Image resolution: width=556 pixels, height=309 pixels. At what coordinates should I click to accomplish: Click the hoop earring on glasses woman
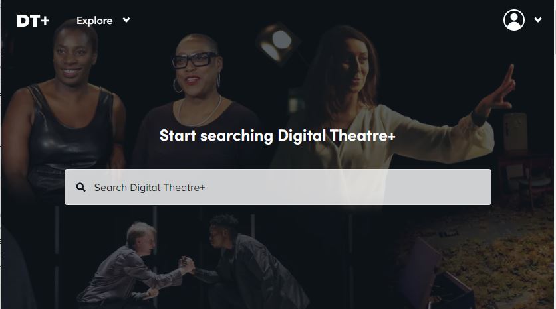tap(177, 86)
